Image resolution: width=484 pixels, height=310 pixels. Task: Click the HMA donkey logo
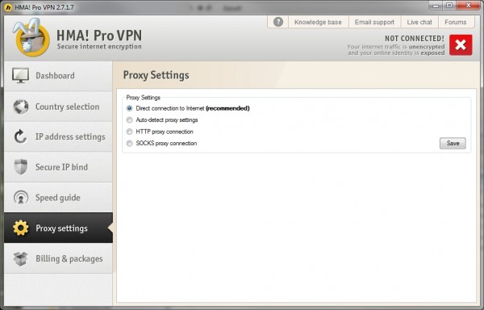click(31, 37)
